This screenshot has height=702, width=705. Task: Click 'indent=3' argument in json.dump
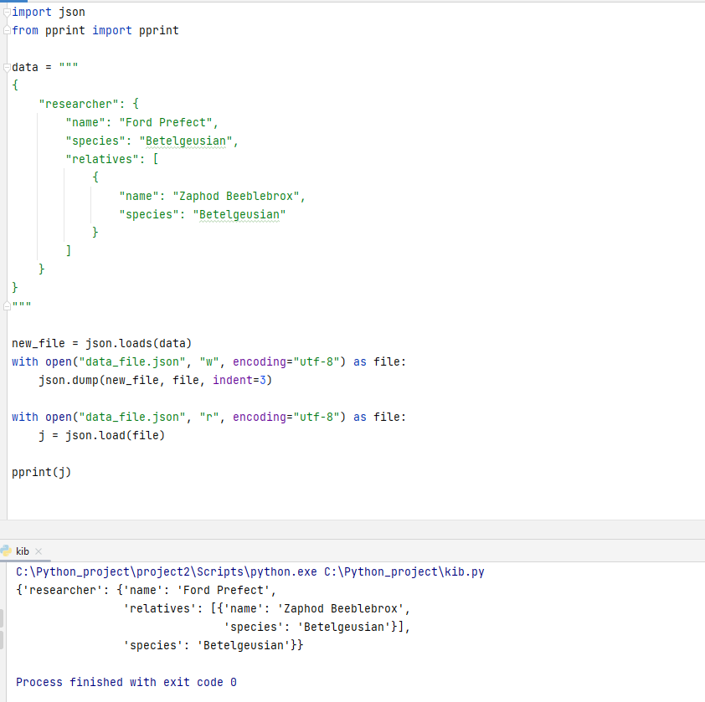pyautogui.click(x=239, y=380)
